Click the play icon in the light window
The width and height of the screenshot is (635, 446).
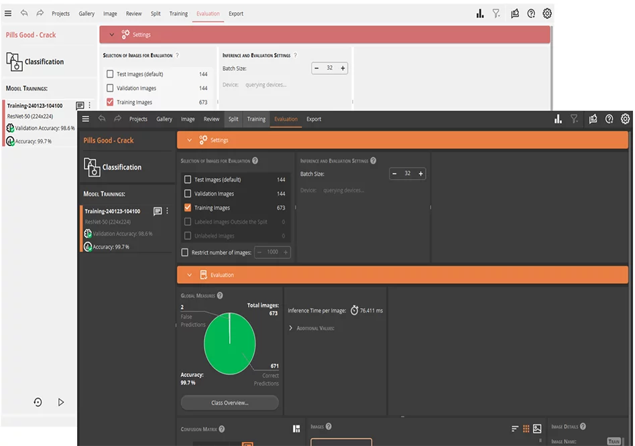click(61, 402)
